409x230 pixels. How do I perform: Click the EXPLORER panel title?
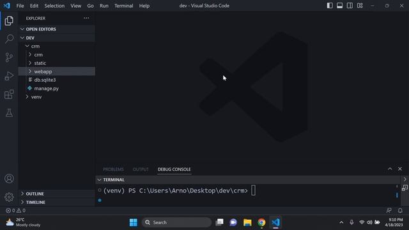pyautogui.click(x=36, y=19)
